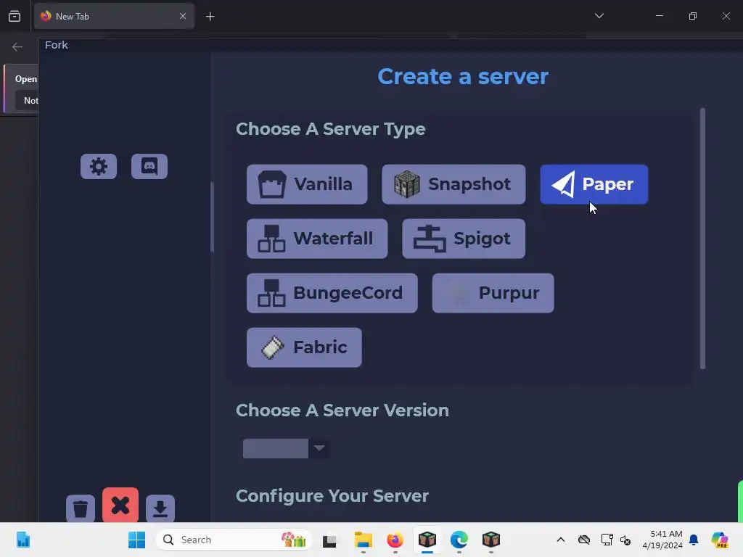
Task: Select Vanilla server type
Action: pyautogui.click(x=307, y=184)
